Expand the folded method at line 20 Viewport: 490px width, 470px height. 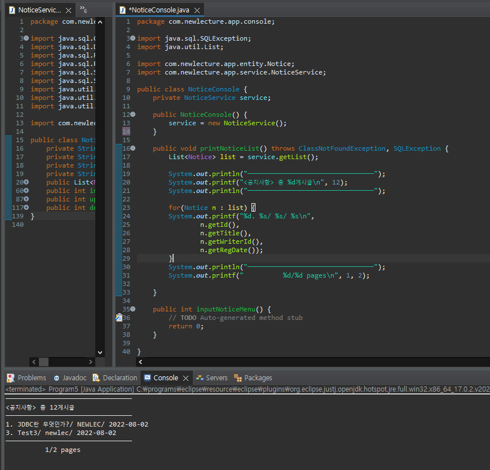pos(26,182)
